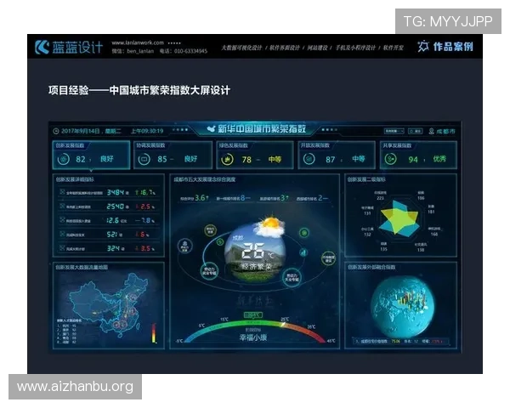Screen dimensions: 510x408
Task: Click the row icon beside value 2540
Action: pos(62,206)
